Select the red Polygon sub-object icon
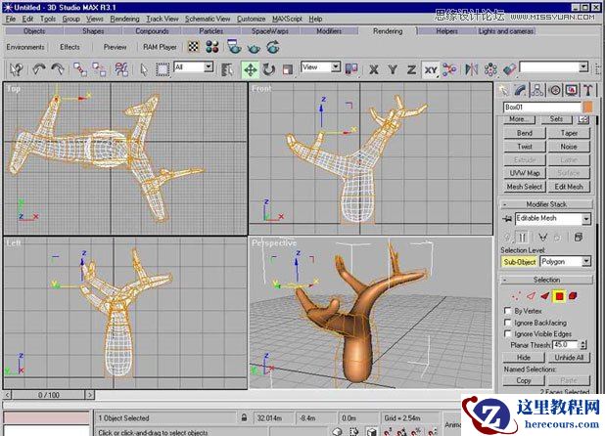Image resolution: width=605 pixels, height=436 pixels. (559, 296)
